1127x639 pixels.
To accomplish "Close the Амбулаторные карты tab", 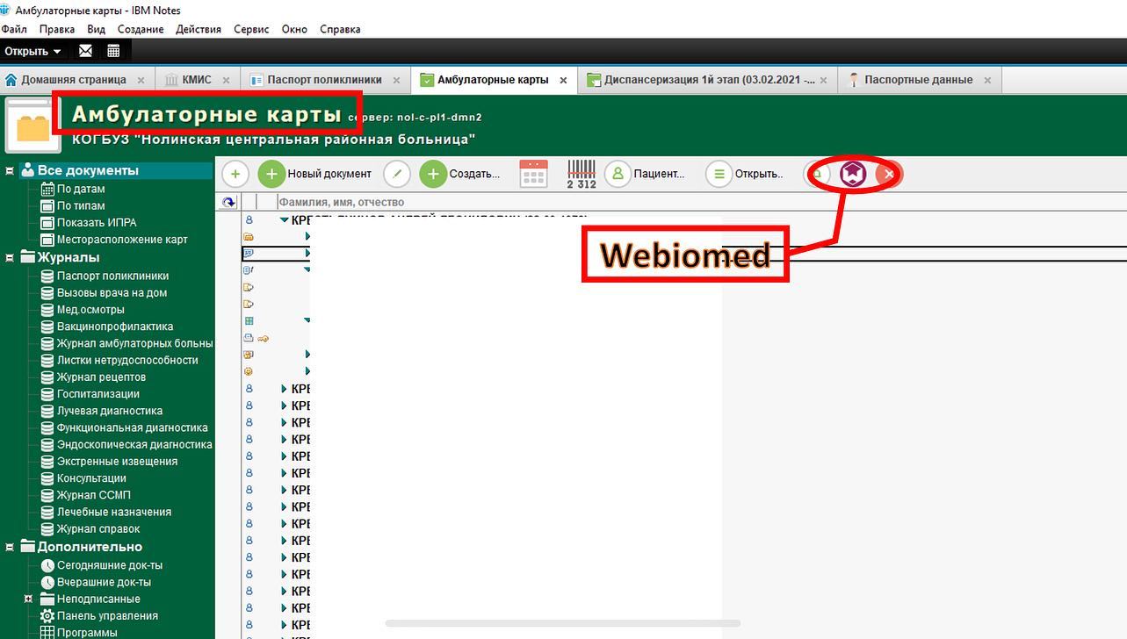I will pos(564,80).
